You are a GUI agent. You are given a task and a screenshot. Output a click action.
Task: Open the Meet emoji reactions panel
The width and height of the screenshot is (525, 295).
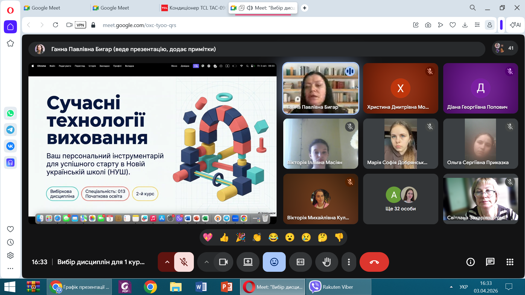click(274, 262)
